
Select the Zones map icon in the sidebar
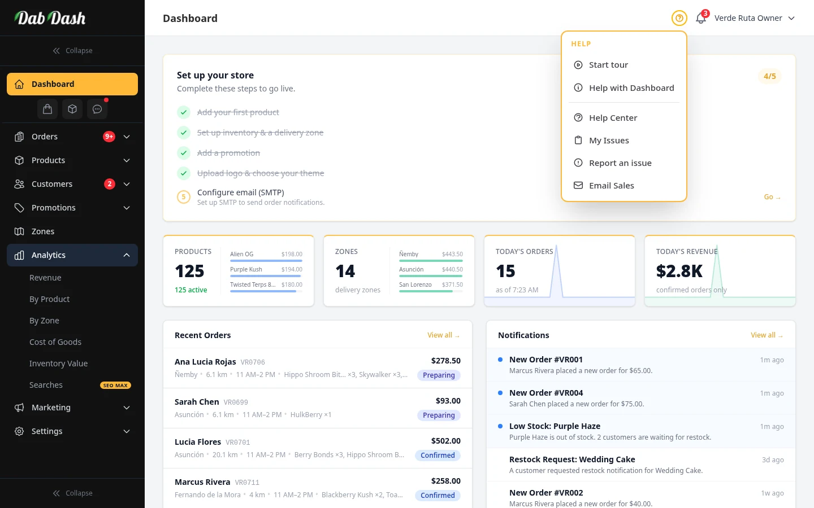tap(19, 231)
